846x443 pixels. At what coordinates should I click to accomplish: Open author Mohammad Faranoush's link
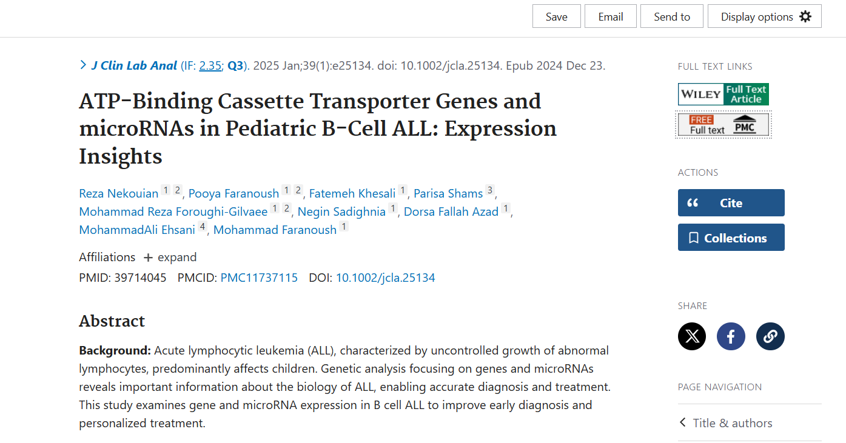point(275,230)
